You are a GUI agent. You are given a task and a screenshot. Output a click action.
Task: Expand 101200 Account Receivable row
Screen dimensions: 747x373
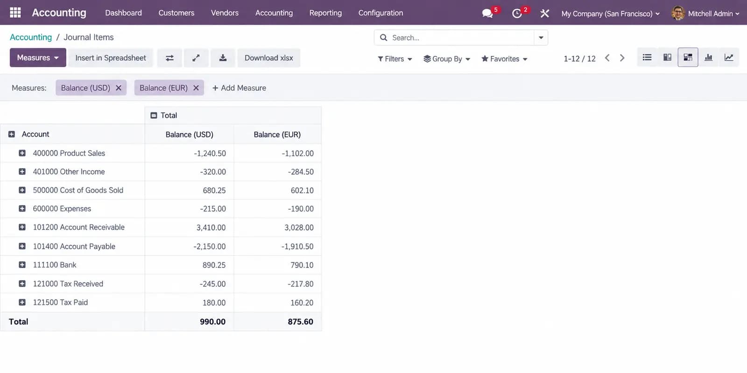click(22, 227)
